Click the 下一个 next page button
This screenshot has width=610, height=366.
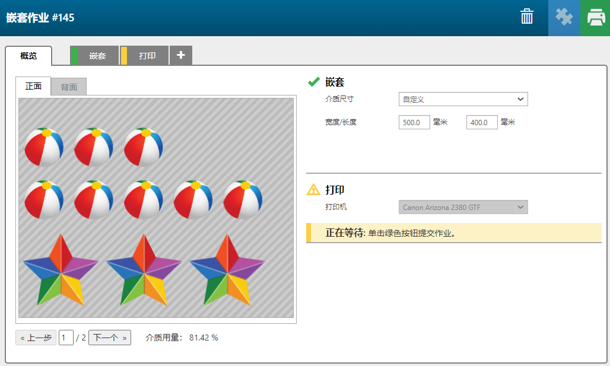110,338
